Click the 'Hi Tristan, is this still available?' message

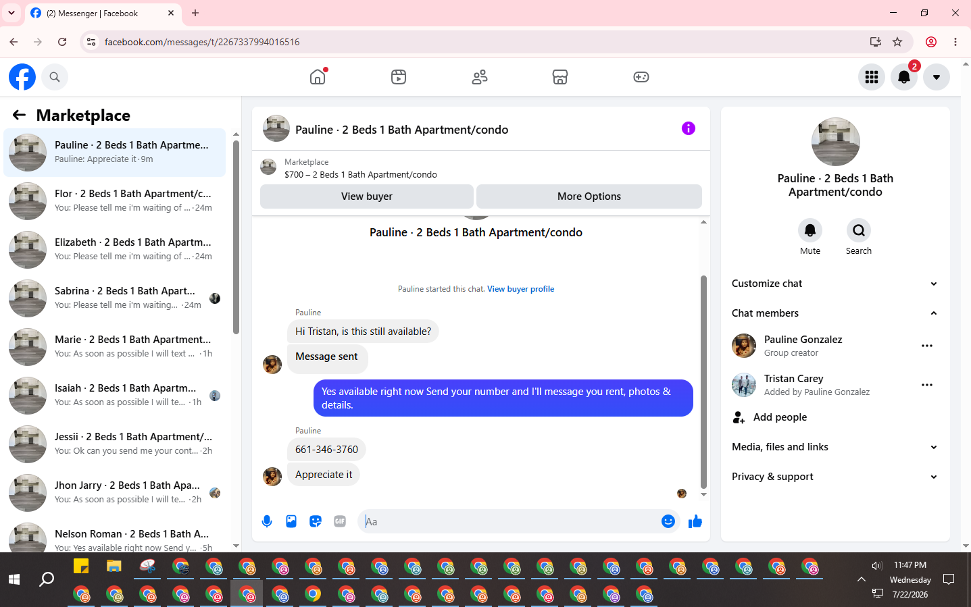tap(363, 332)
